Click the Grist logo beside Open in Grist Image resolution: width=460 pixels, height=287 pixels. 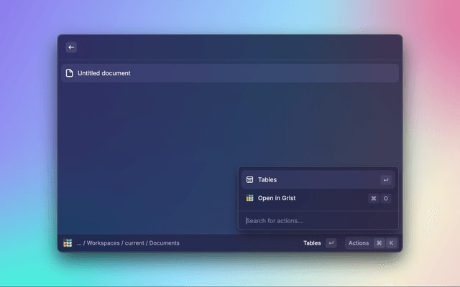pyautogui.click(x=249, y=198)
